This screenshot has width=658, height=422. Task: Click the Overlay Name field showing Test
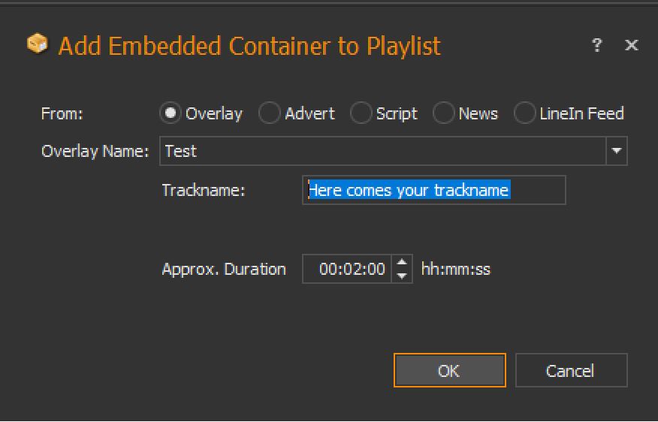(x=383, y=151)
